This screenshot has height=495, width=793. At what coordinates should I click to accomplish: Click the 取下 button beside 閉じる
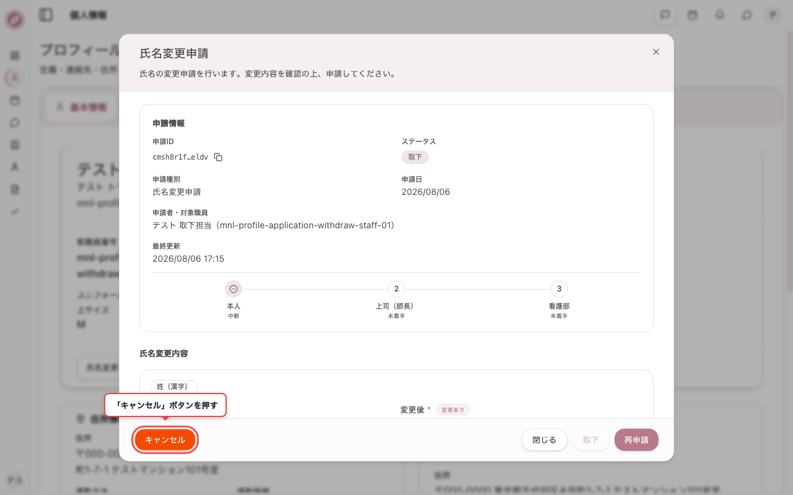(x=591, y=440)
